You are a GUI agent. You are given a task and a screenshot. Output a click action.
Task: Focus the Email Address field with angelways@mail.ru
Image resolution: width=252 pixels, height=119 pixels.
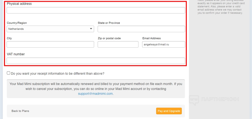coord(164,44)
